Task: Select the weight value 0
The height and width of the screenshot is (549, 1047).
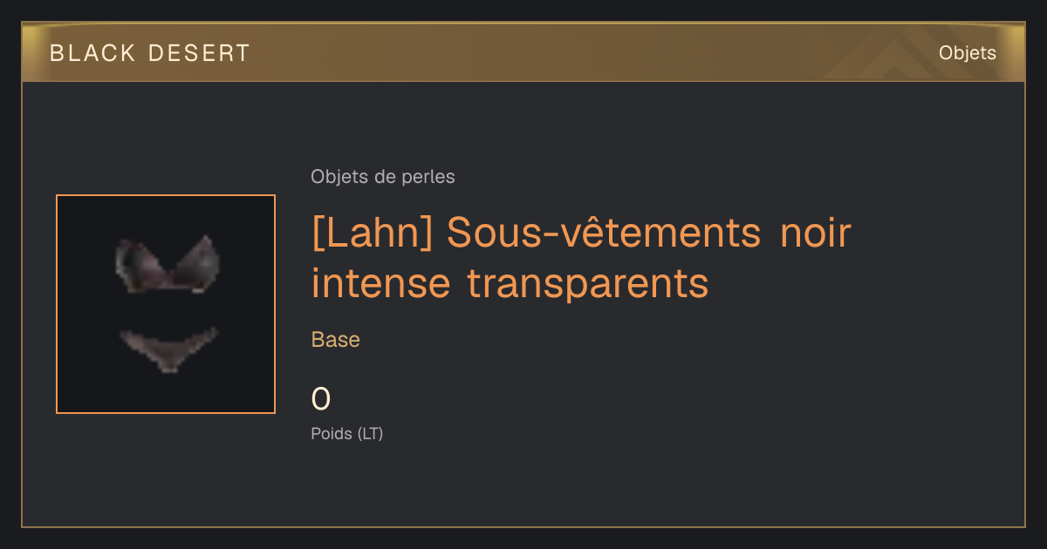Action: point(321,399)
